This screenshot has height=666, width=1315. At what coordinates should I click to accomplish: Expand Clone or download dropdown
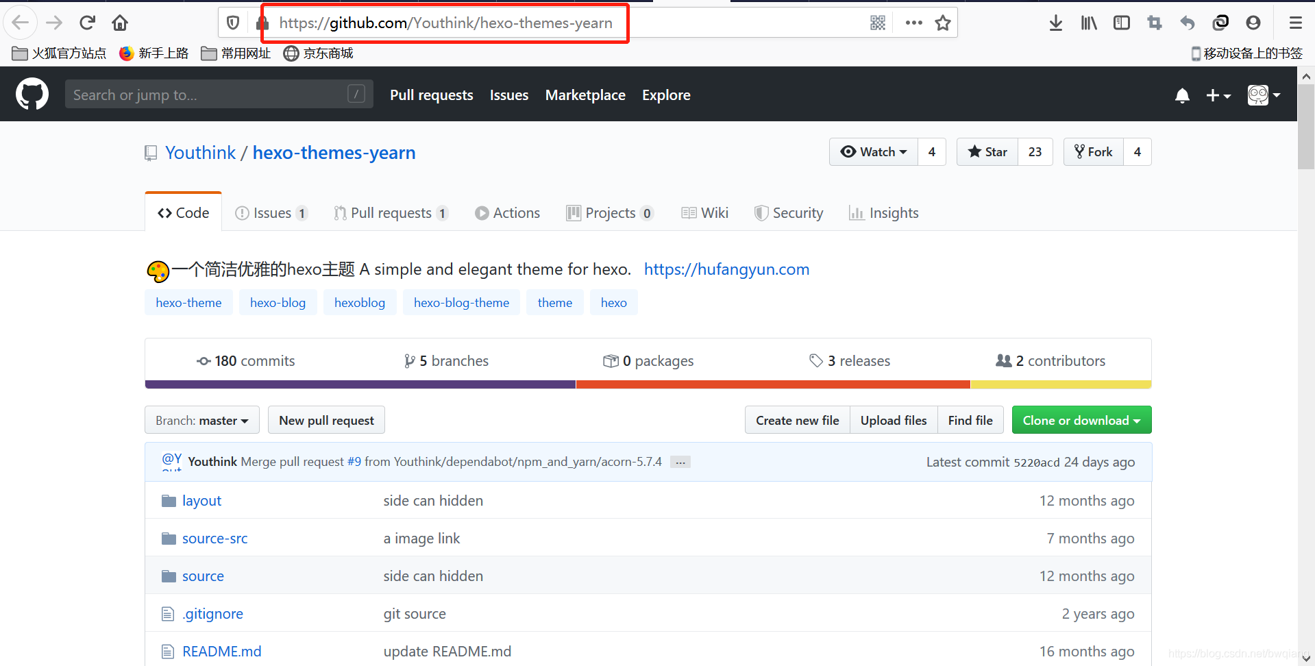pos(1081,420)
